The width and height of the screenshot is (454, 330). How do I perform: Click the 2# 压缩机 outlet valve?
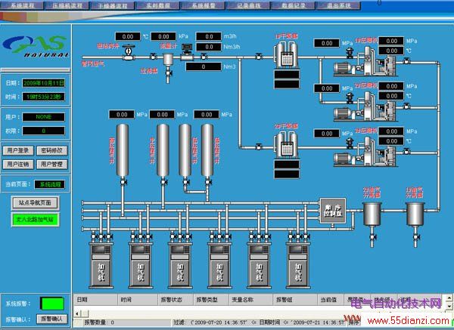(407, 106)
